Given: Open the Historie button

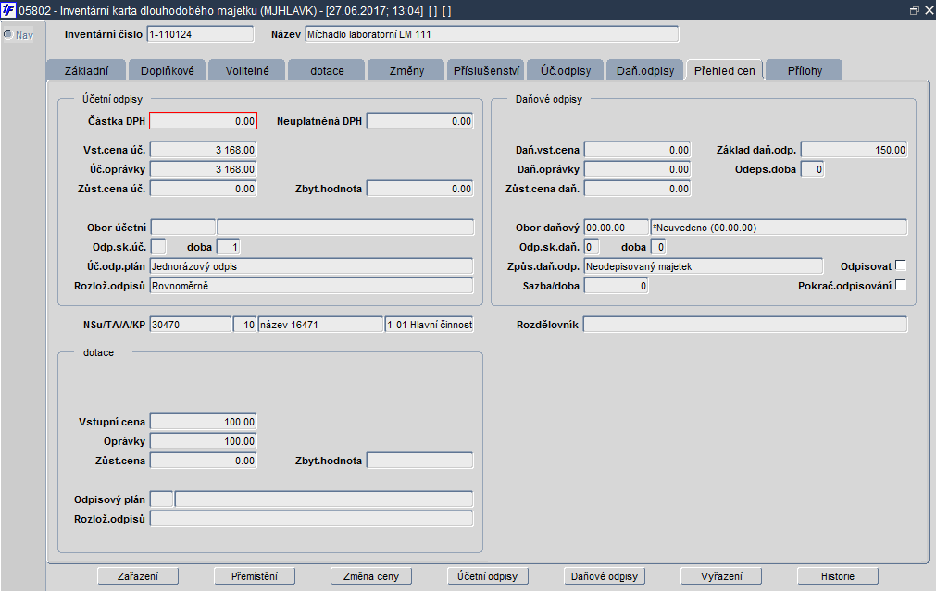Looking at the screenshot, I should point(838,576).
